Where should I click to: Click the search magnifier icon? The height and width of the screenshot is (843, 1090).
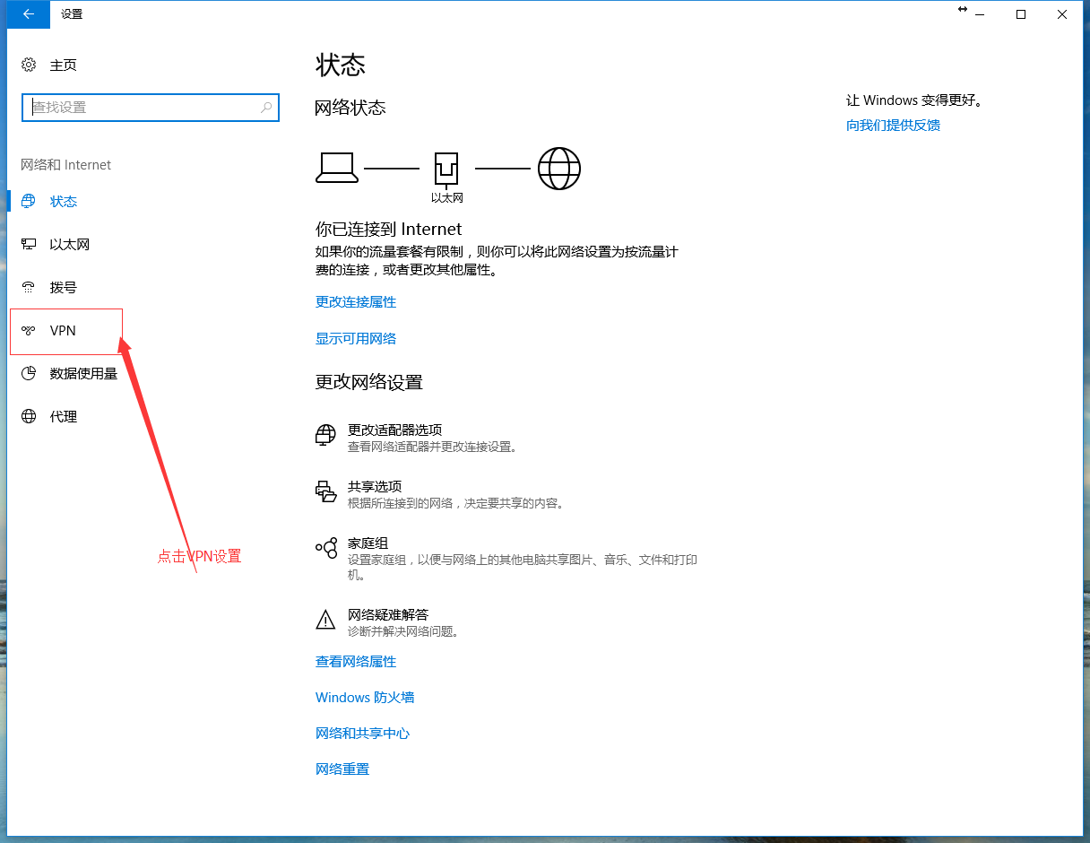(x=266, y=108)
